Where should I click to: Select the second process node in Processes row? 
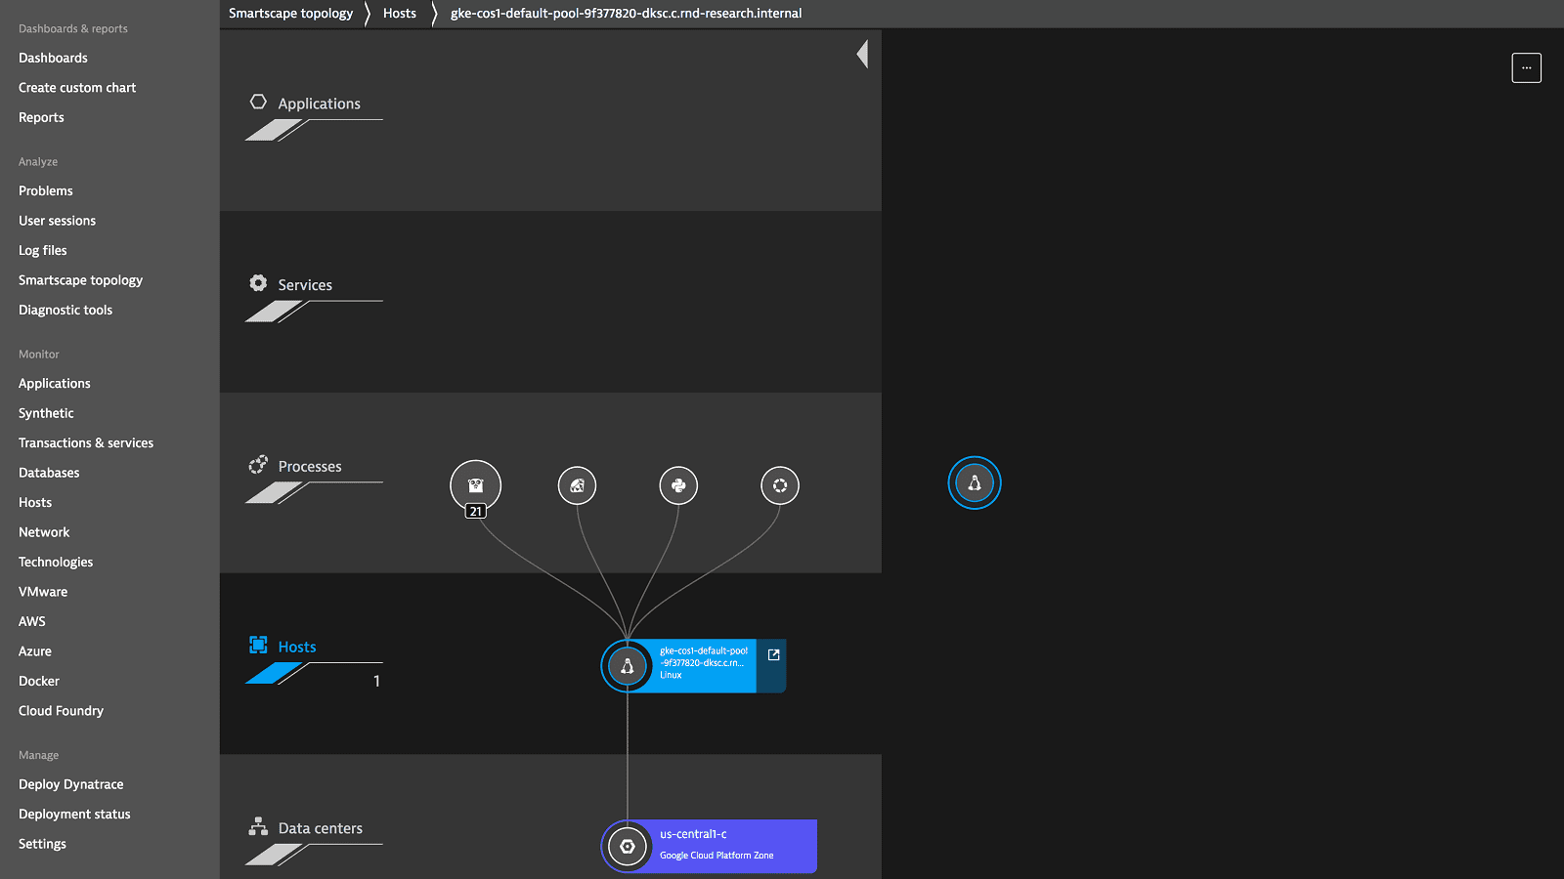(577, 485)
